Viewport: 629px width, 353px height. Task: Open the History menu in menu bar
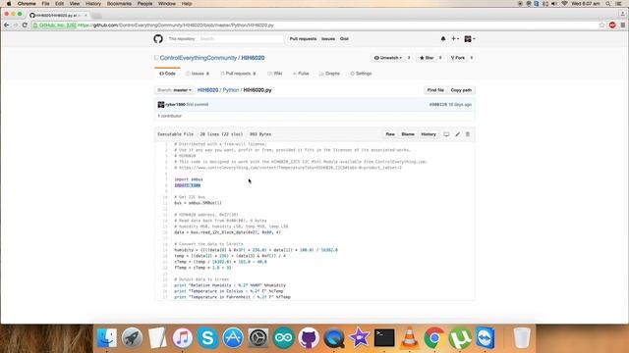pos(93,4)
